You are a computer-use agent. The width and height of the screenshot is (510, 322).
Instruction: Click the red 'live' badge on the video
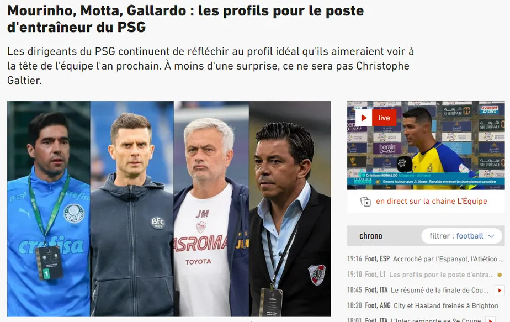pyautogui.click(x=384, y=118)
